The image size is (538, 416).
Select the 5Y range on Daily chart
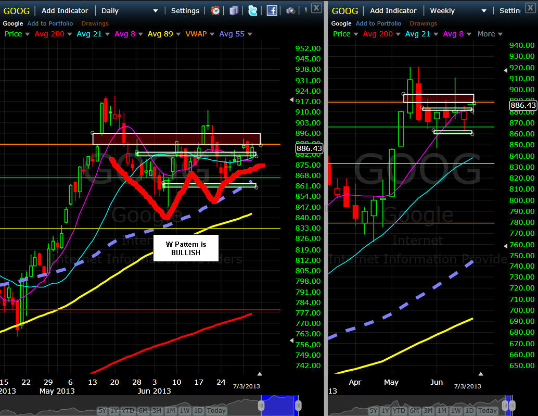click(103, 410)
